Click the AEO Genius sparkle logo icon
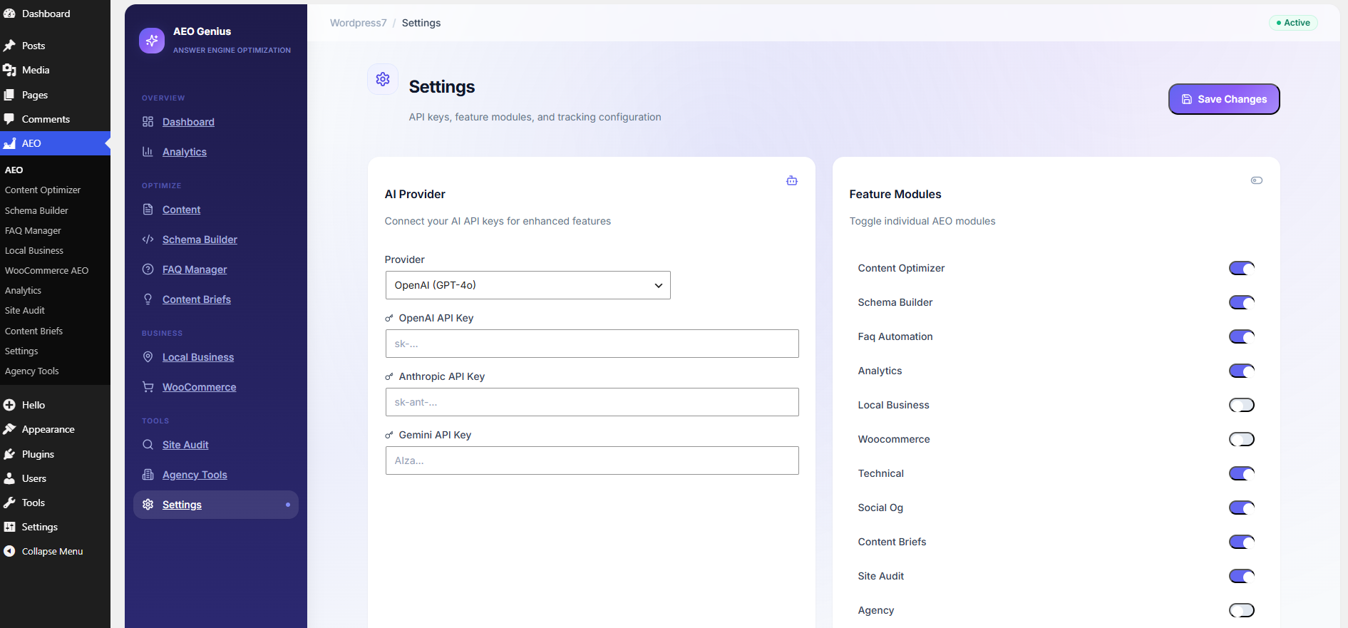Screen dimensions: 1348x628 click(x=152, y=41)
